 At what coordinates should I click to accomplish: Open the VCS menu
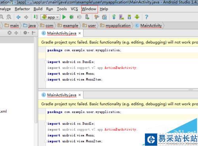pos(74,9)
